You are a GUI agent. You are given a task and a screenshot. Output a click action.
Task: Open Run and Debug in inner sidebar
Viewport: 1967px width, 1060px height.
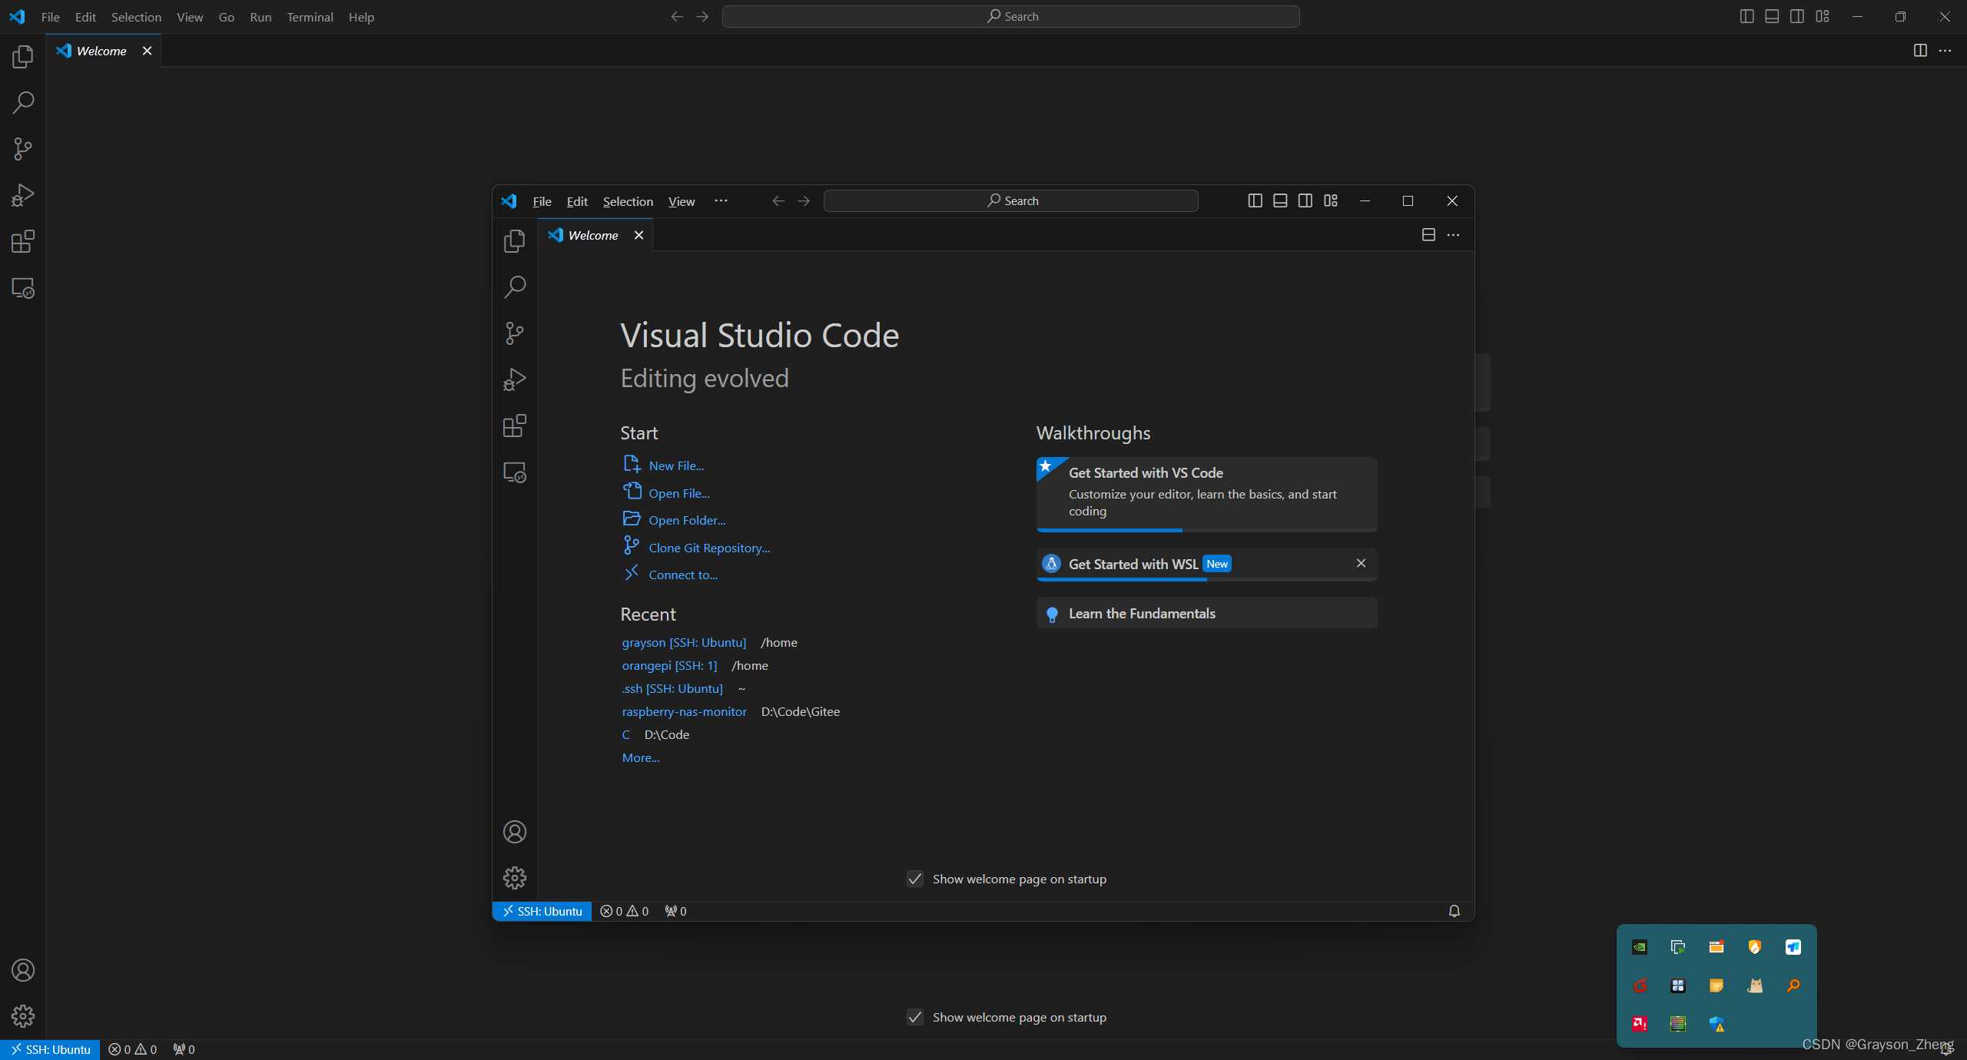(514, 379)
